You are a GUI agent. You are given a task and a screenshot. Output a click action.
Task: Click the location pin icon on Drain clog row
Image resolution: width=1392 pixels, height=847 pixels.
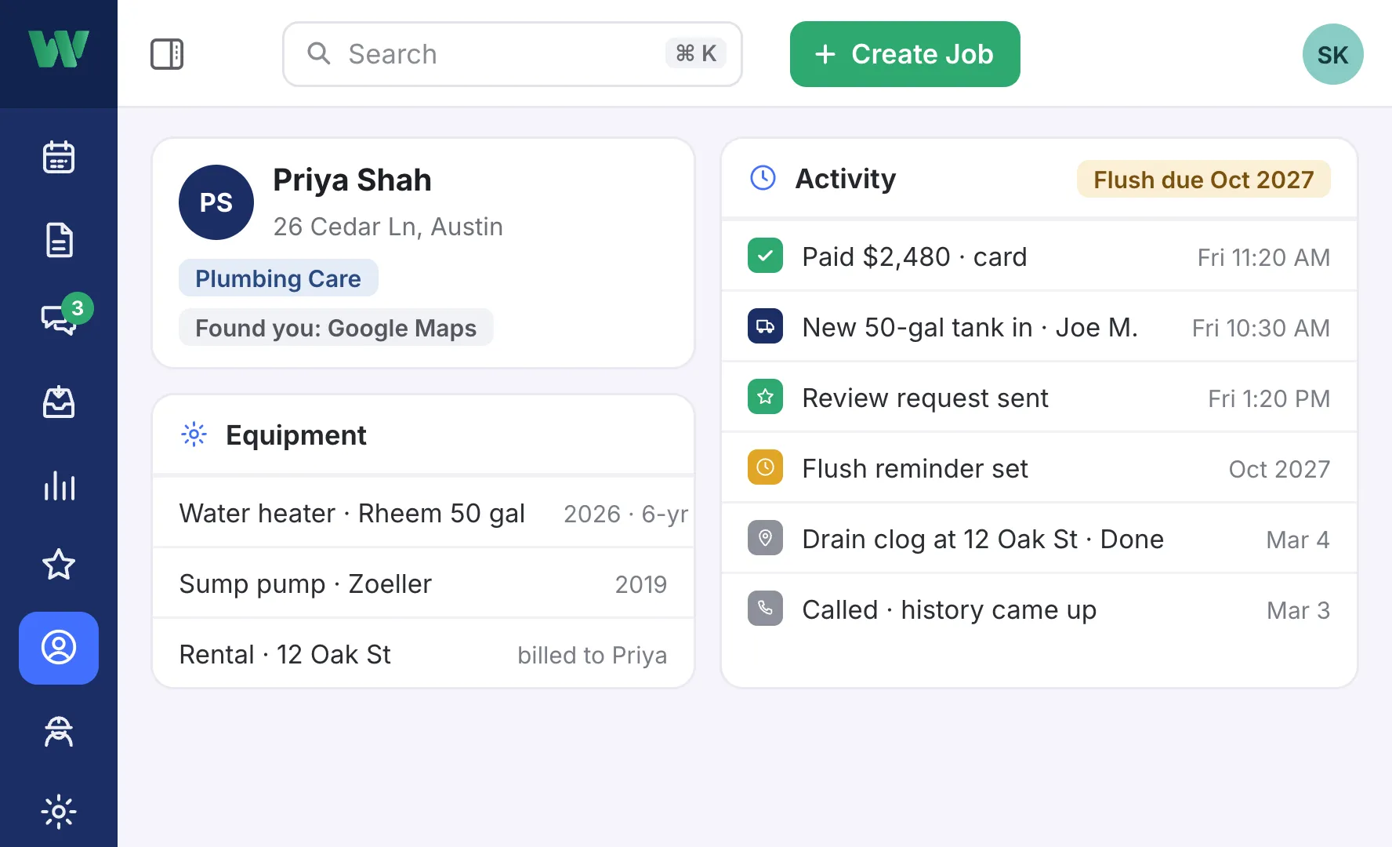[766, 539]
